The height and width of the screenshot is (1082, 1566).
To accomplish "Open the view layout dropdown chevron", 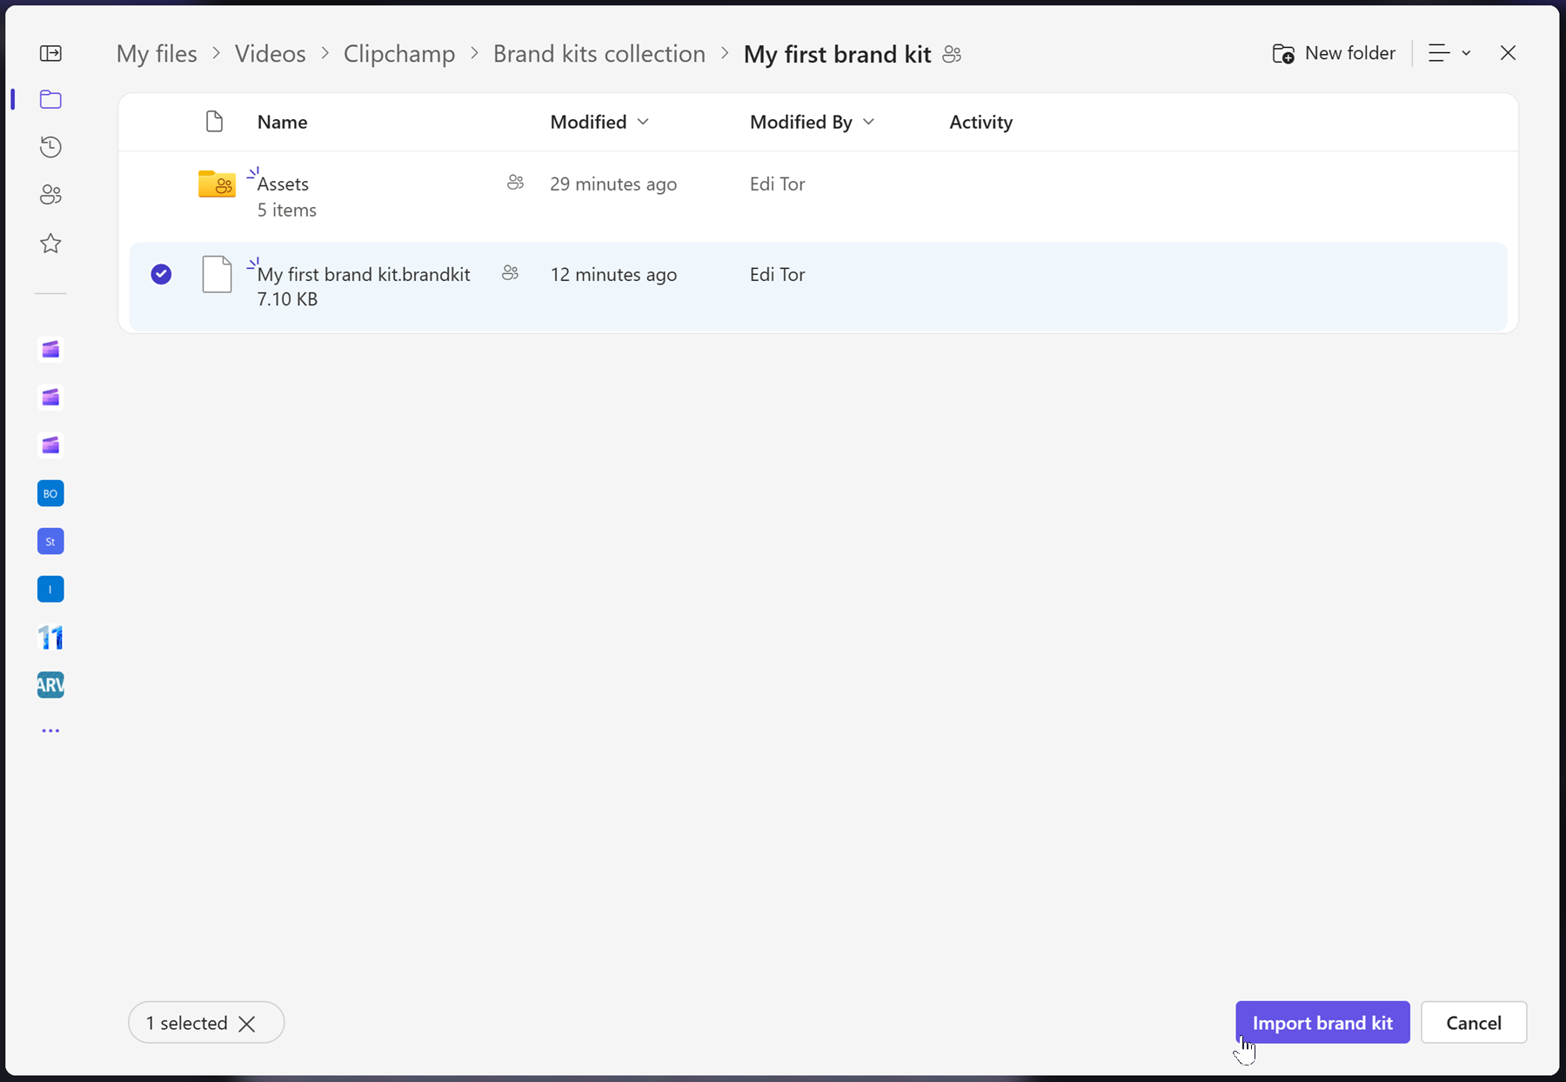I will [x=1465, y=53].
